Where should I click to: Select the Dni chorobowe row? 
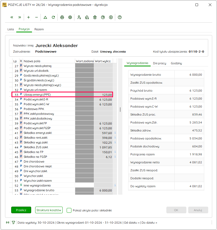click(x=62, y=161)
